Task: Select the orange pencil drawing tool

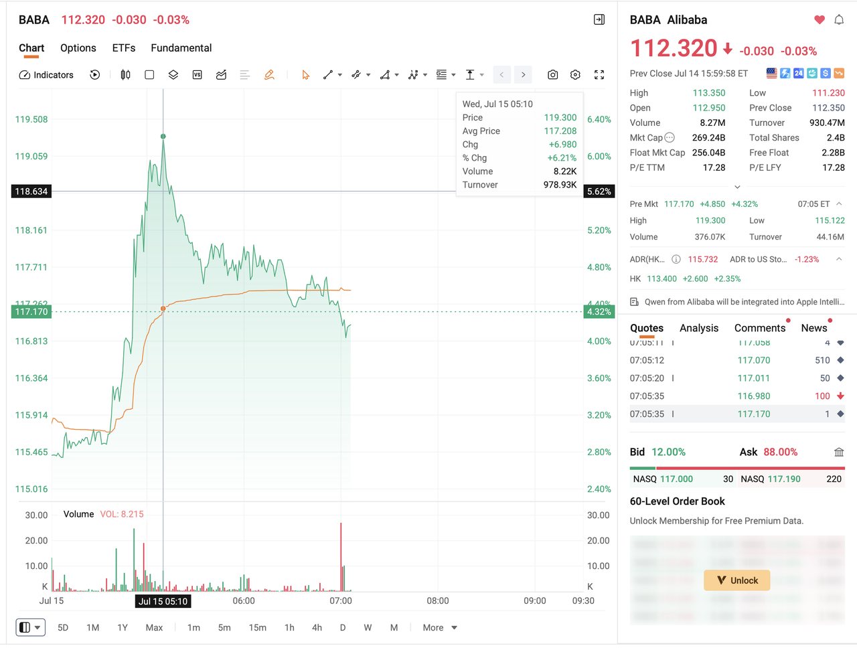Action: click(x=269, y=75)
